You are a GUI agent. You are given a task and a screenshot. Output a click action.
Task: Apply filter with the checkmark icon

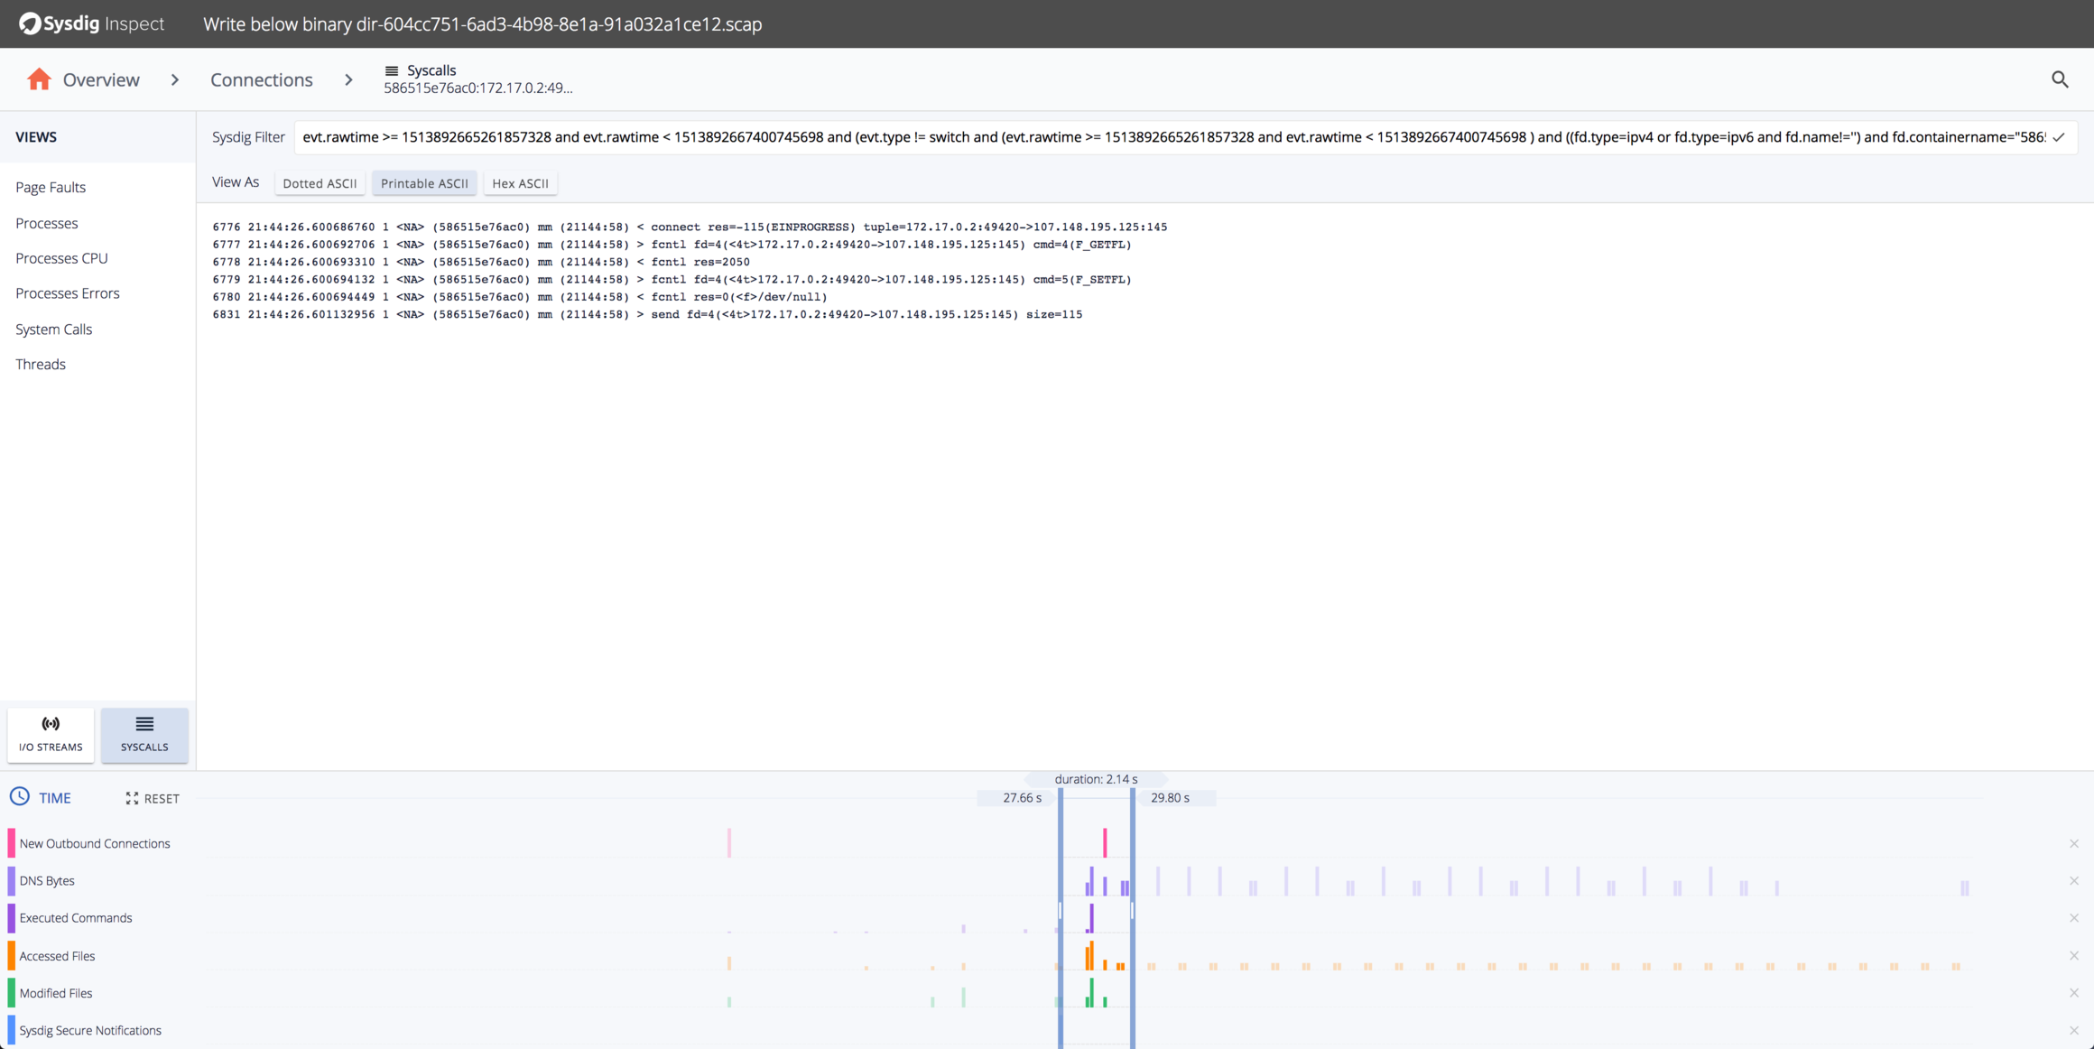[2059, 137]
